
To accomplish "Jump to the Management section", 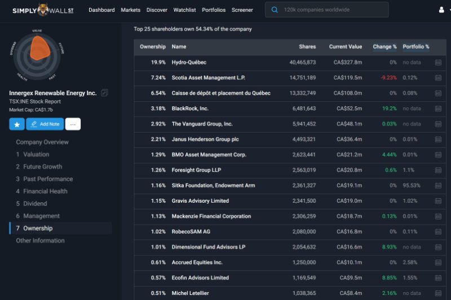I will click(38, 216).
